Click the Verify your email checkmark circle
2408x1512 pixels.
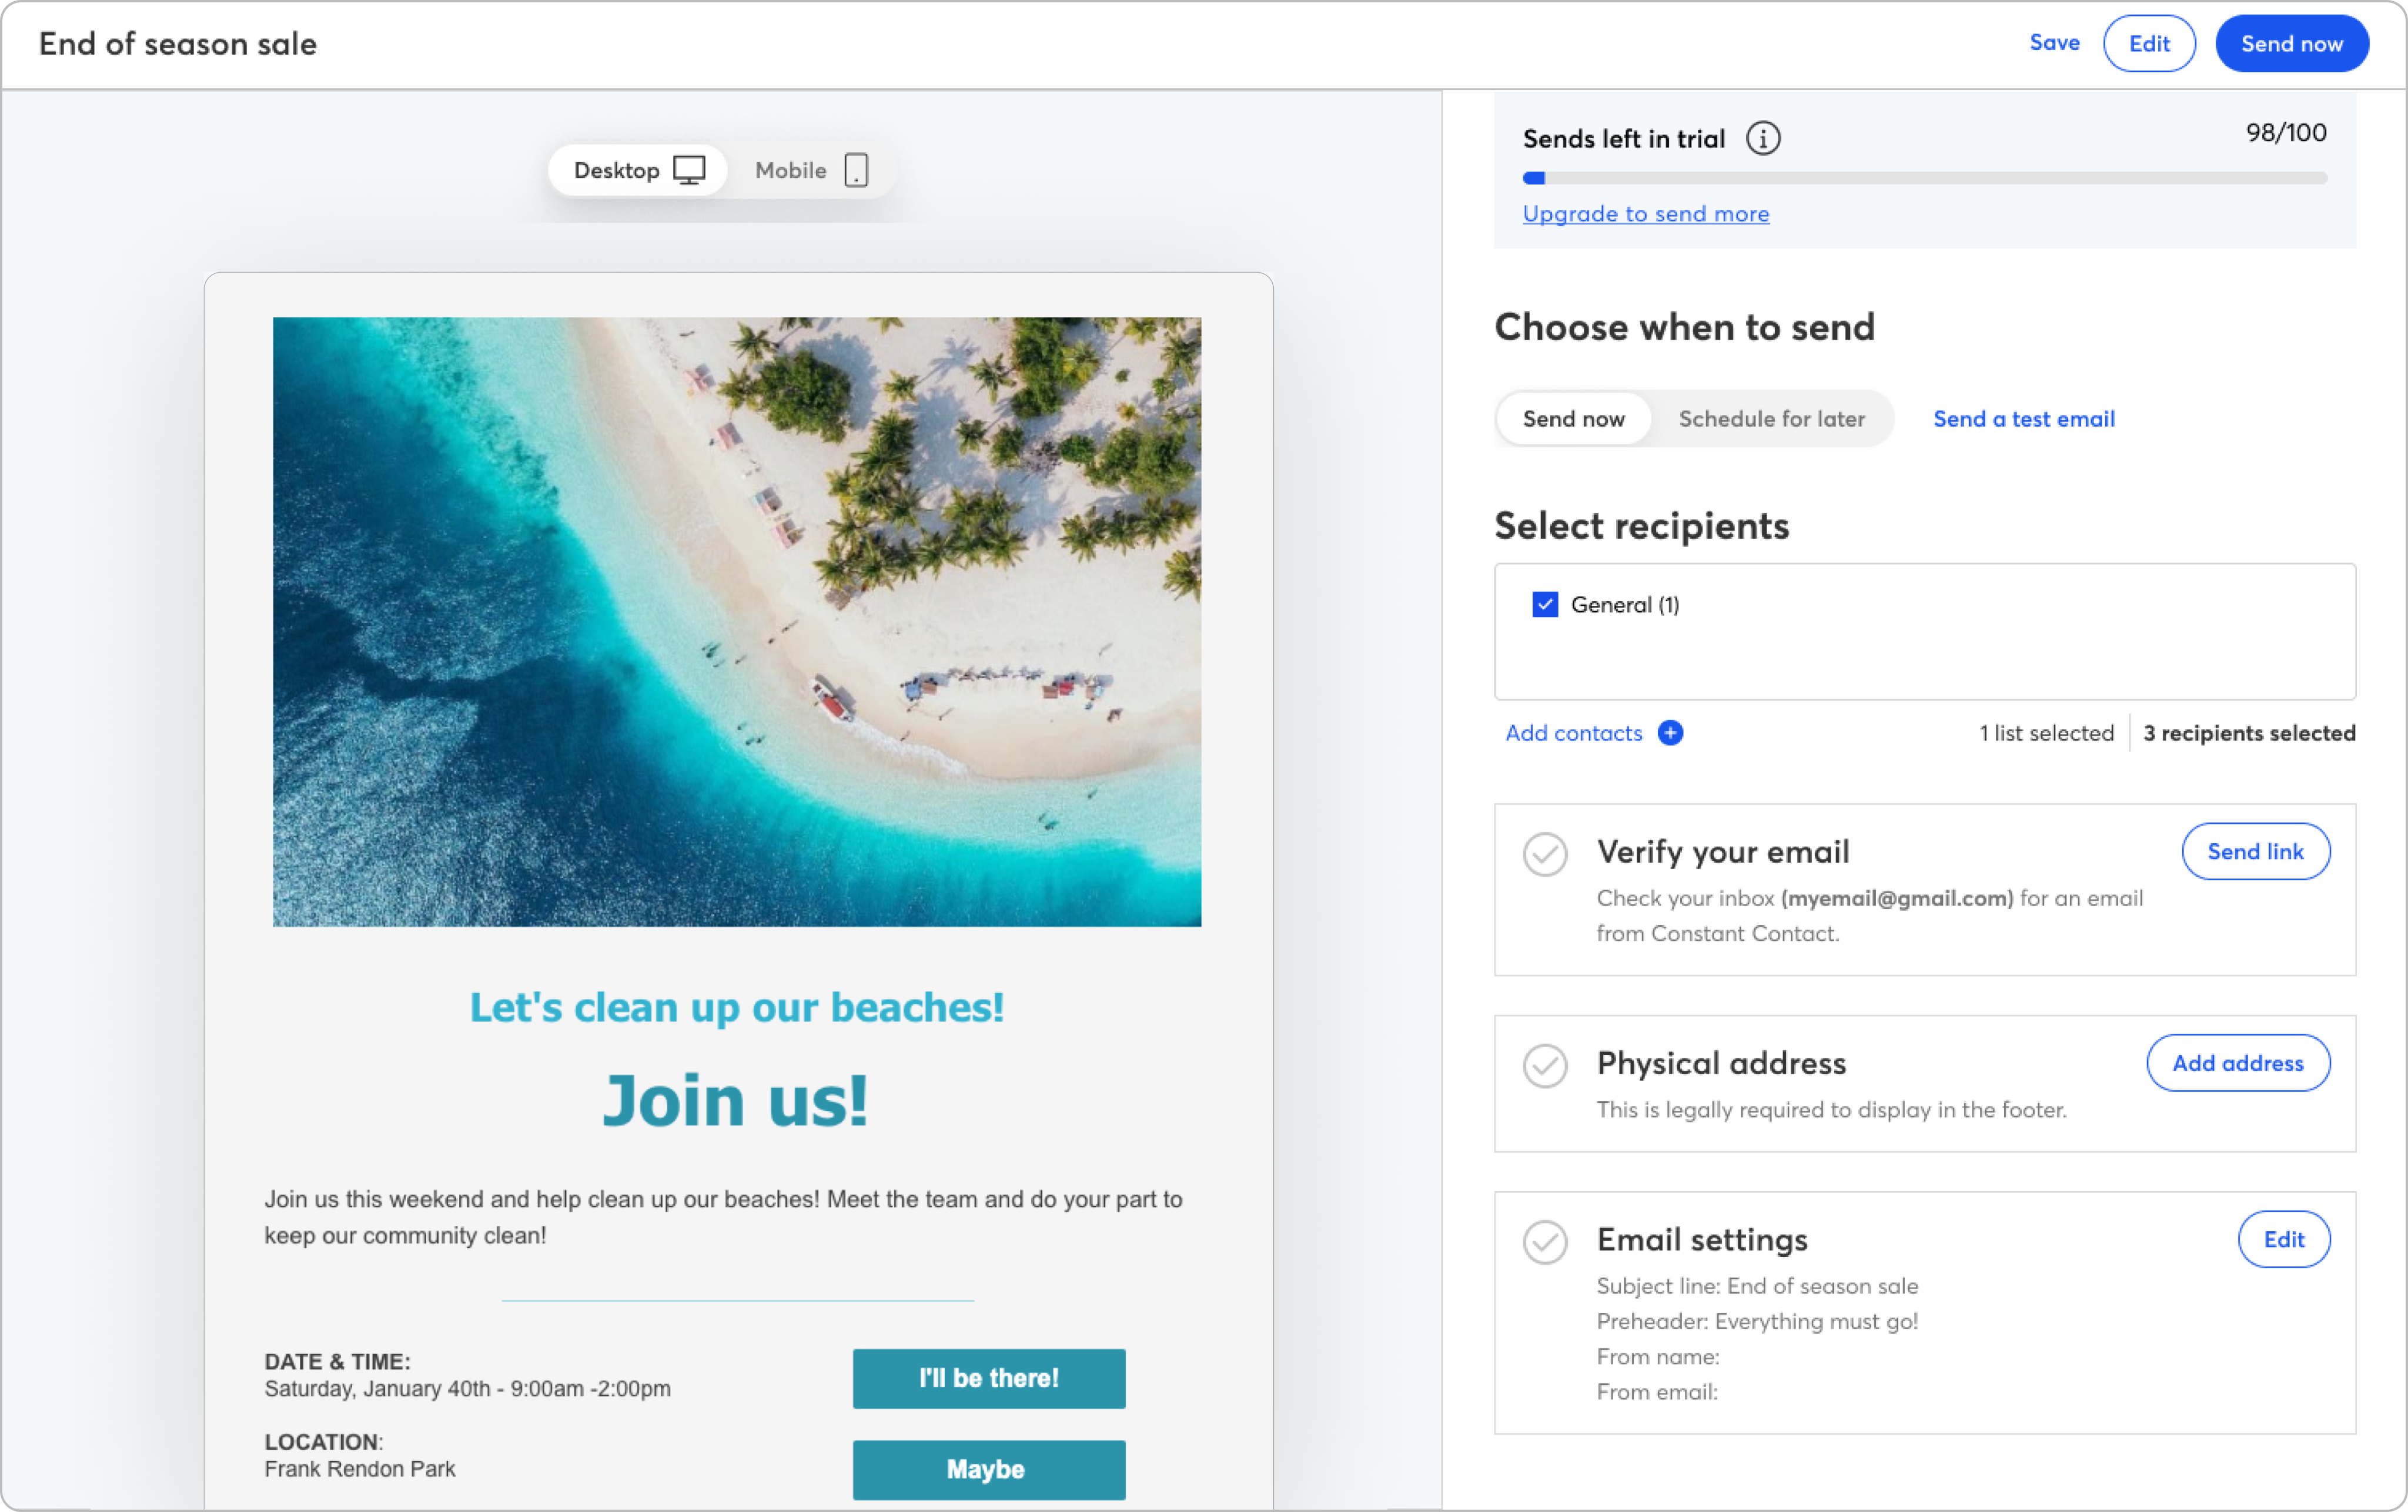[x=1545, y=854]
